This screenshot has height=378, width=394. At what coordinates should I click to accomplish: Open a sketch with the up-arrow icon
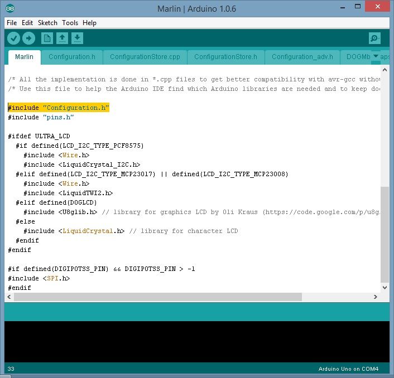tap(62, 38)
